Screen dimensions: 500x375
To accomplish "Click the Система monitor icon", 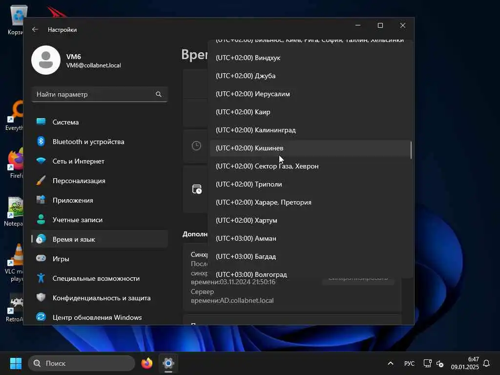I will click(41, 122).
